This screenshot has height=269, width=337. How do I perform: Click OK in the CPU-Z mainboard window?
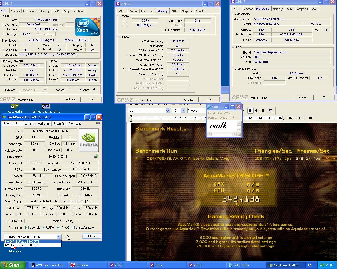pos(325,97)
